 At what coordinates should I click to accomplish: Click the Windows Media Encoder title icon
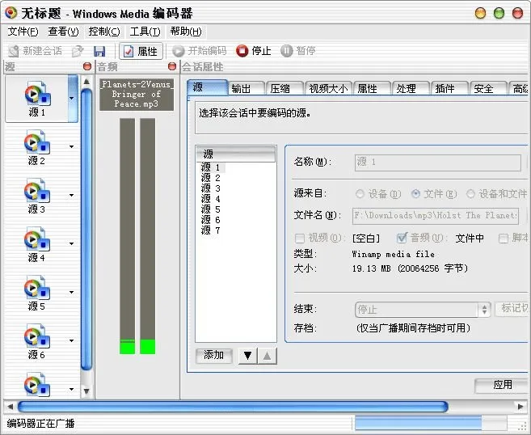pos(11,13)
